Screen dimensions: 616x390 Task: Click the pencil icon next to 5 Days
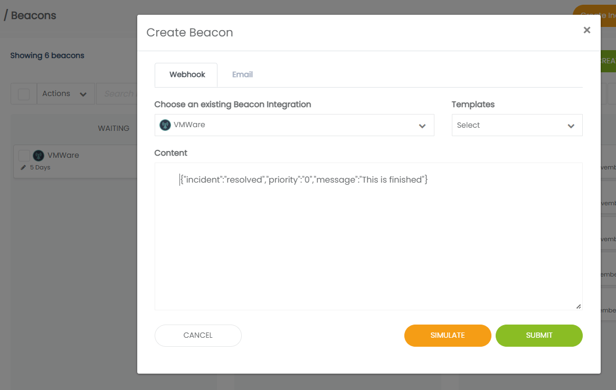tap(23, 168)
